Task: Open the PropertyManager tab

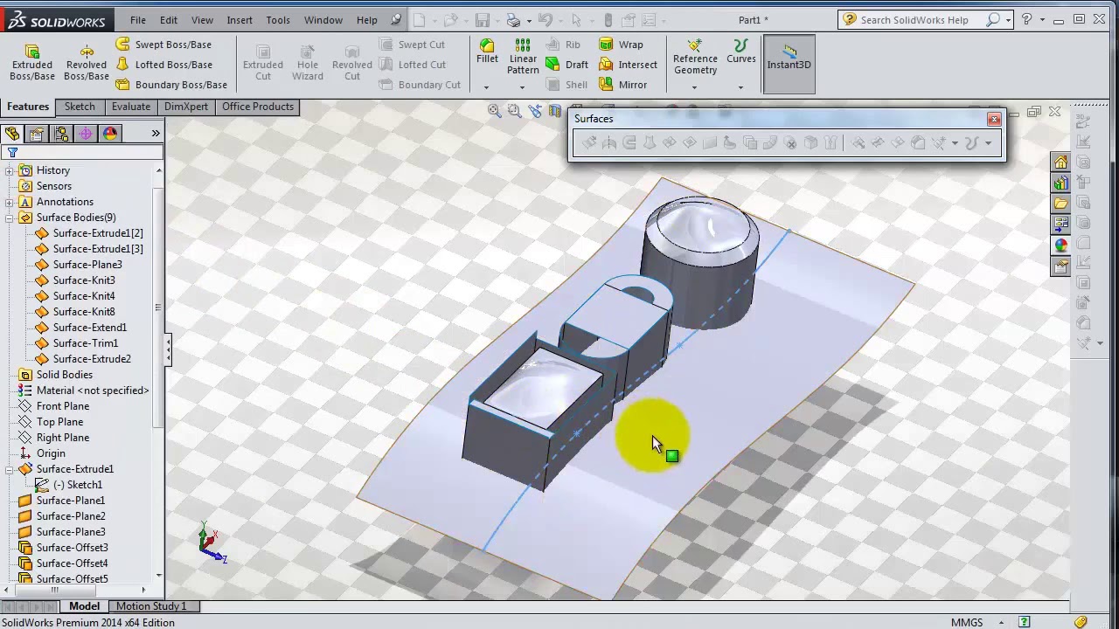Action: pos(37,134)
